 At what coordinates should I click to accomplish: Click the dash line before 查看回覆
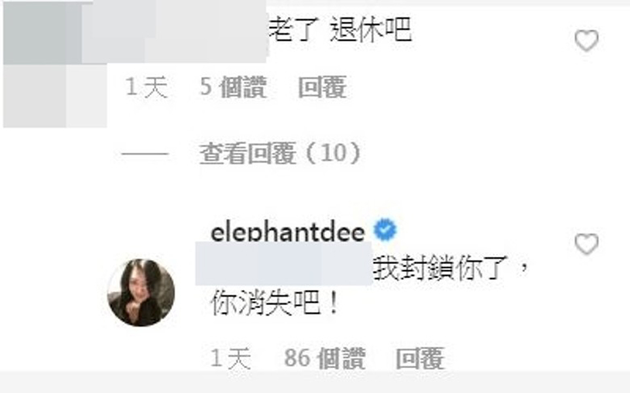click(145, 154)
